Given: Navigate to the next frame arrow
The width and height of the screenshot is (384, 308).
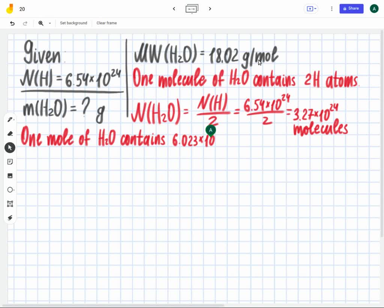Looking at the screenshot, I should (x=210, y=9).
